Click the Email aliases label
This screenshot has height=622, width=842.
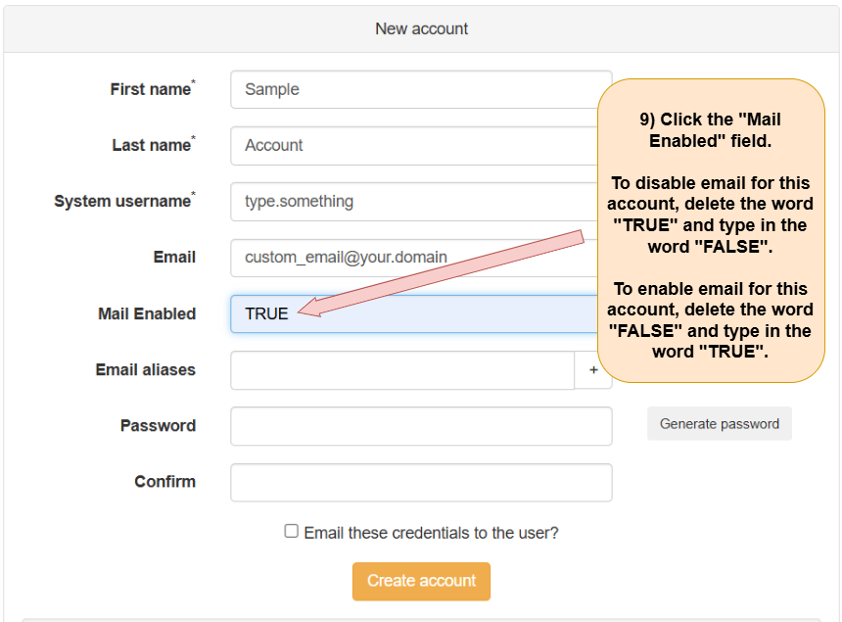pyautogui.click(x=145, y=369)
